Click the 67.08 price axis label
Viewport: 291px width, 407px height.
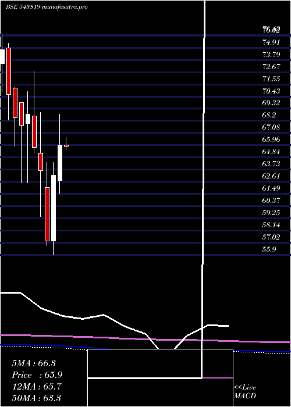pos(271,127)
